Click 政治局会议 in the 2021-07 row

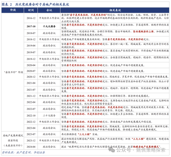point(49,90)
